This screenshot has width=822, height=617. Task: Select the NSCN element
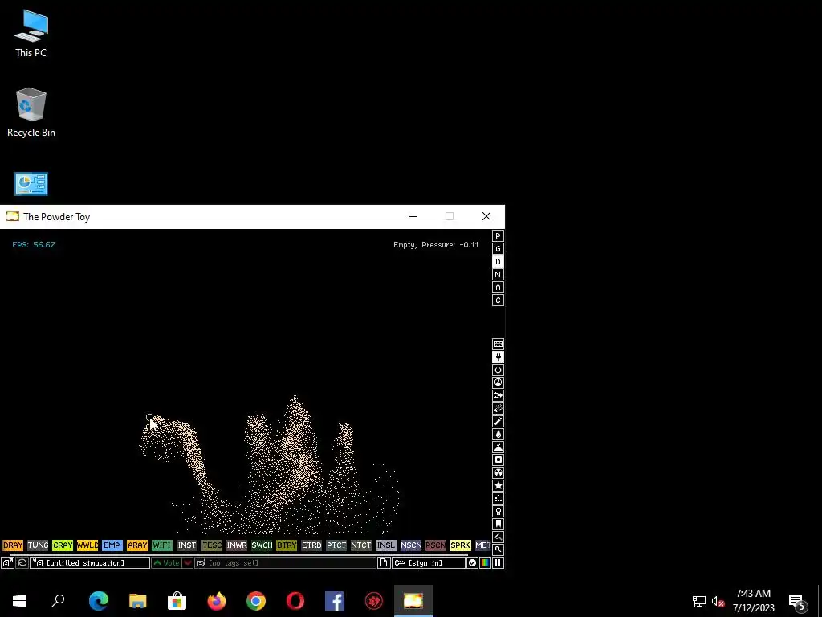pos(411,545)
